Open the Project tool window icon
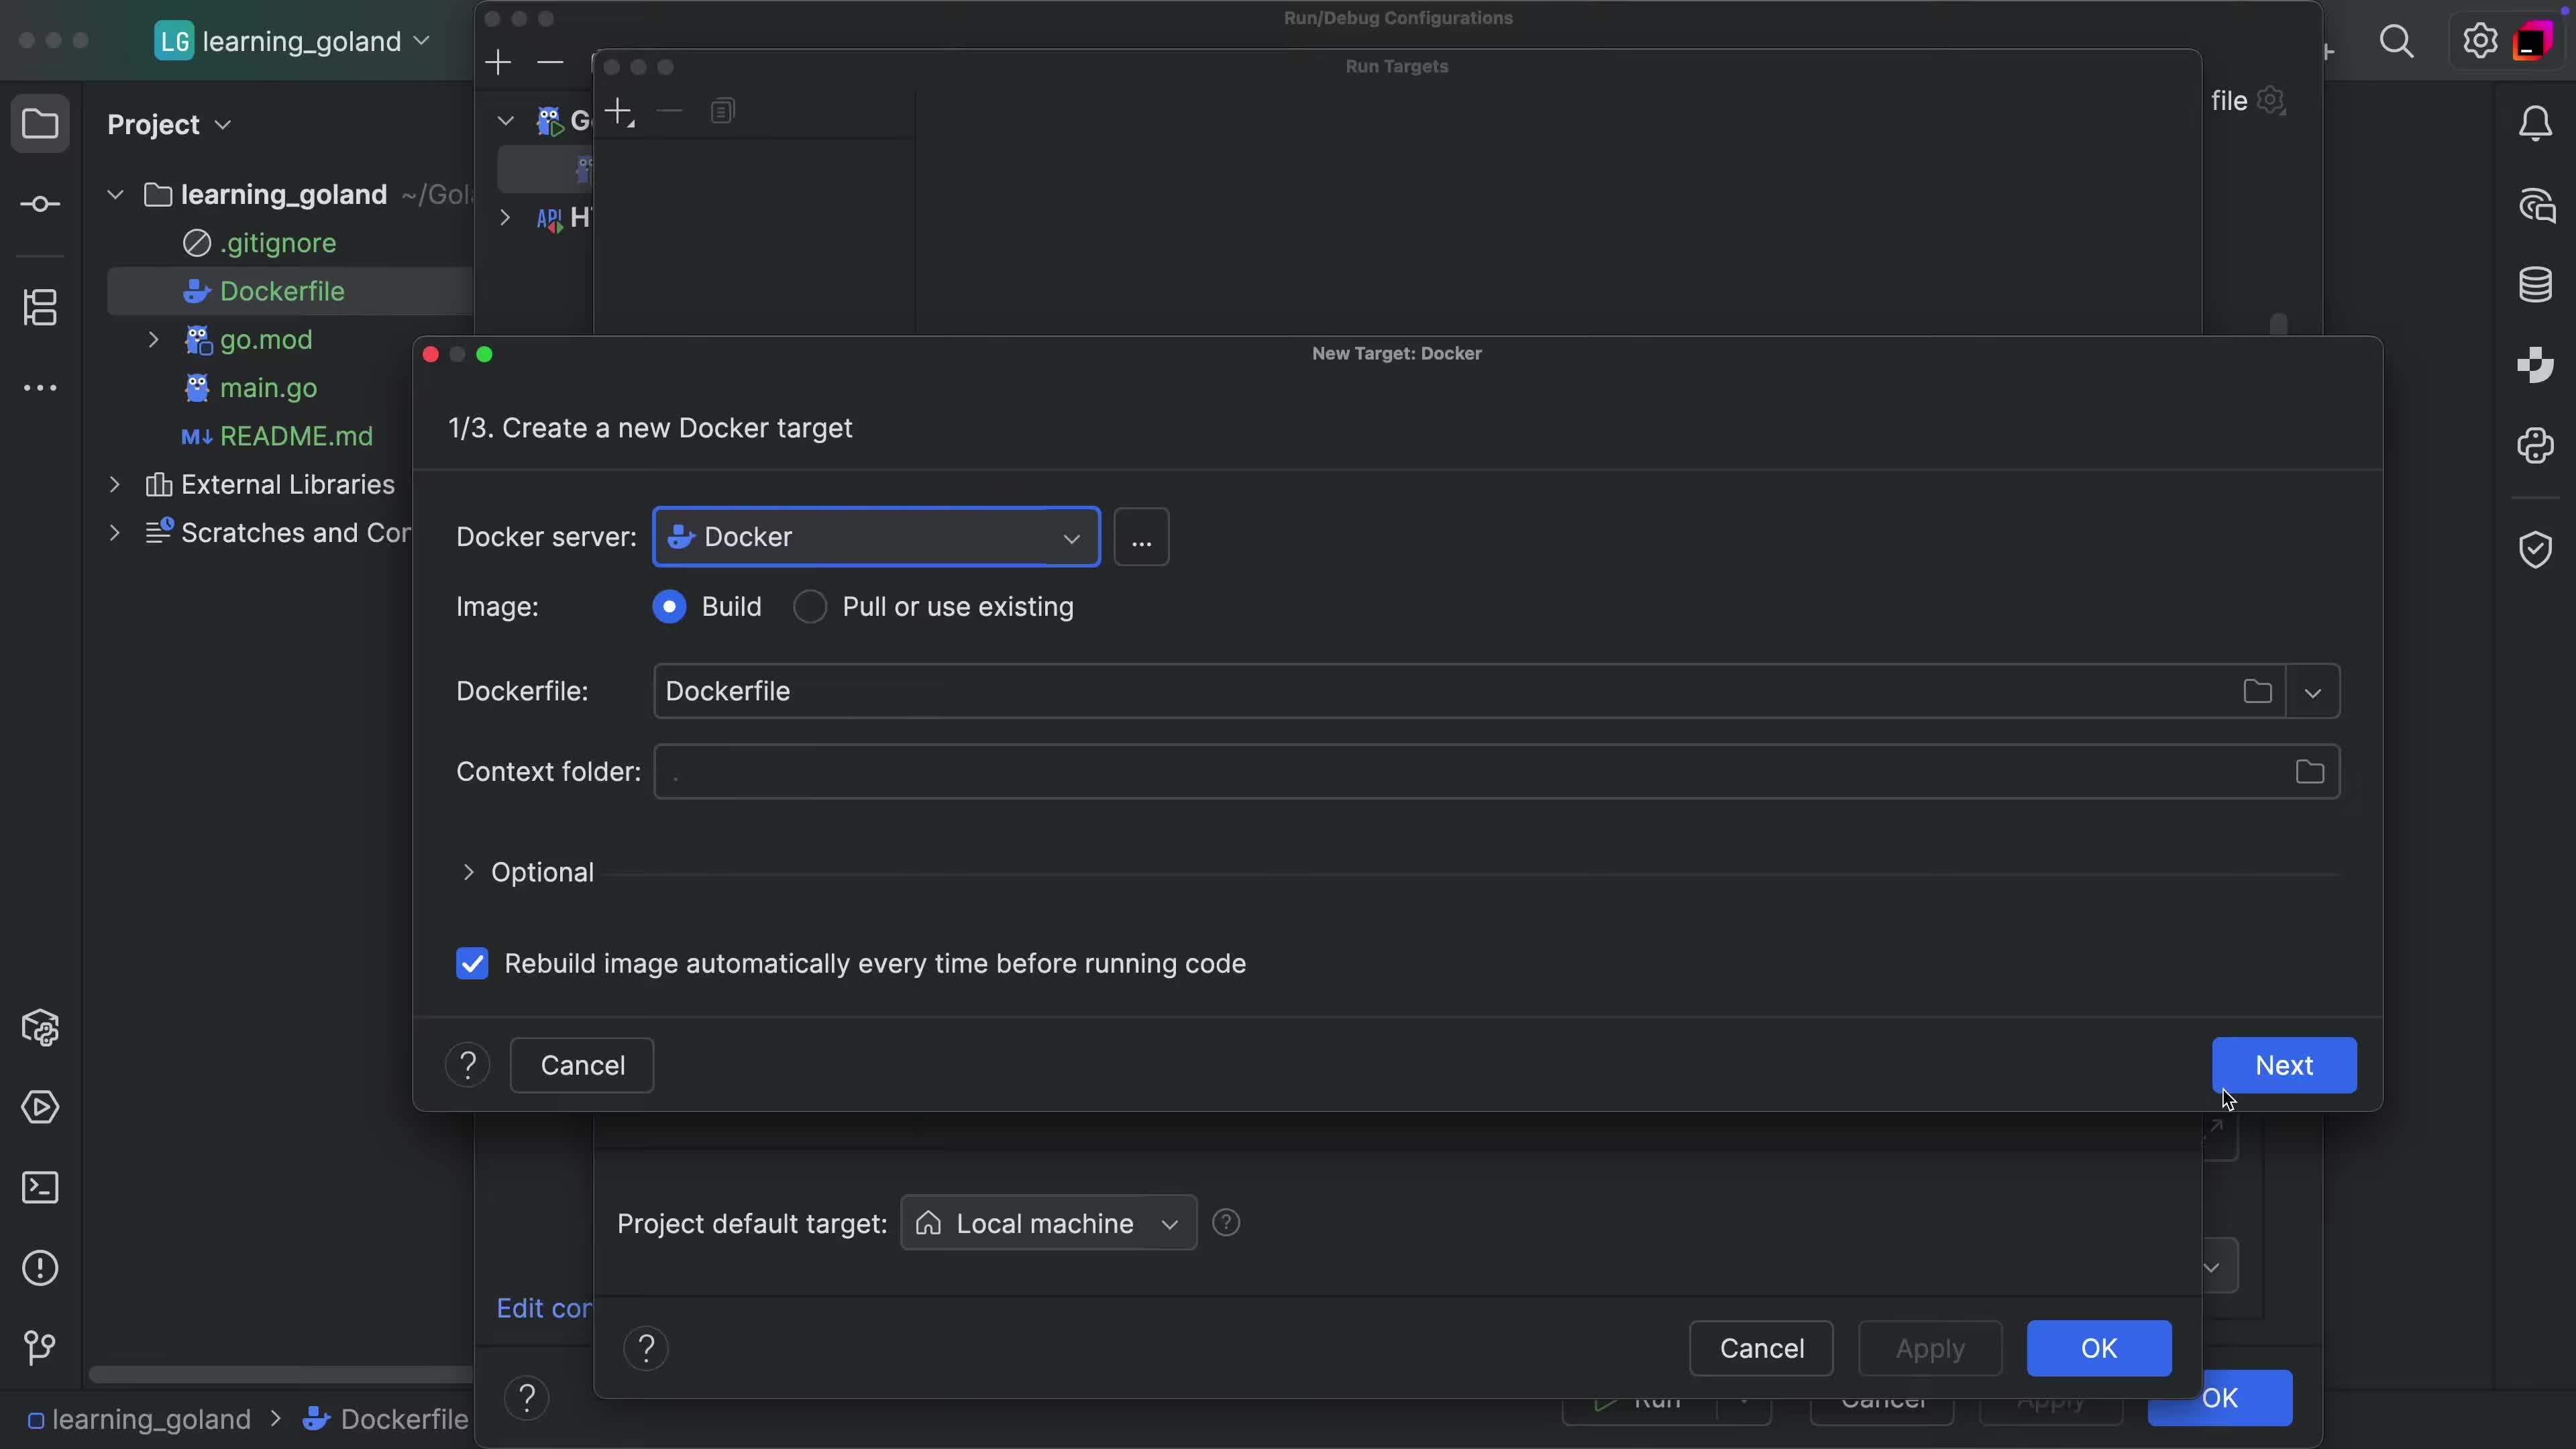 (41, 123)
